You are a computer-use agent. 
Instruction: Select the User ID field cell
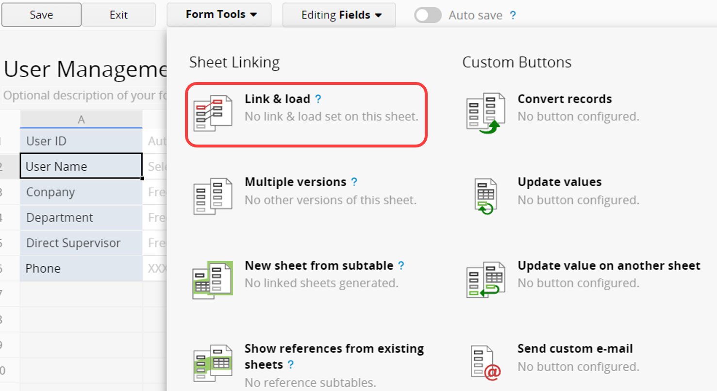coord(81,141)
